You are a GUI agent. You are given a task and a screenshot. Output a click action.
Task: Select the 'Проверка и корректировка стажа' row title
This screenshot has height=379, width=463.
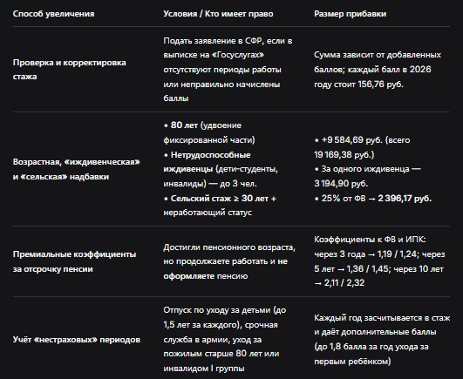pyautogui.click(x=70, y=70)
